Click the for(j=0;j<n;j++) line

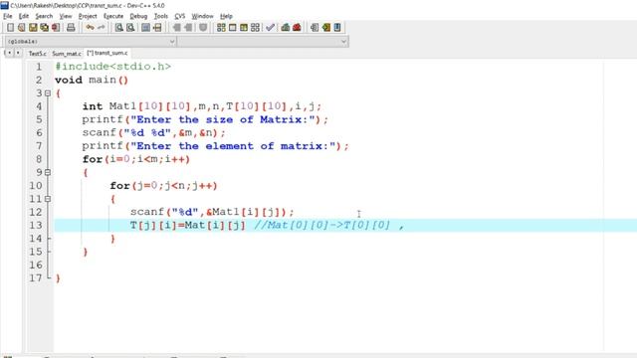click(x=163, y=186)
